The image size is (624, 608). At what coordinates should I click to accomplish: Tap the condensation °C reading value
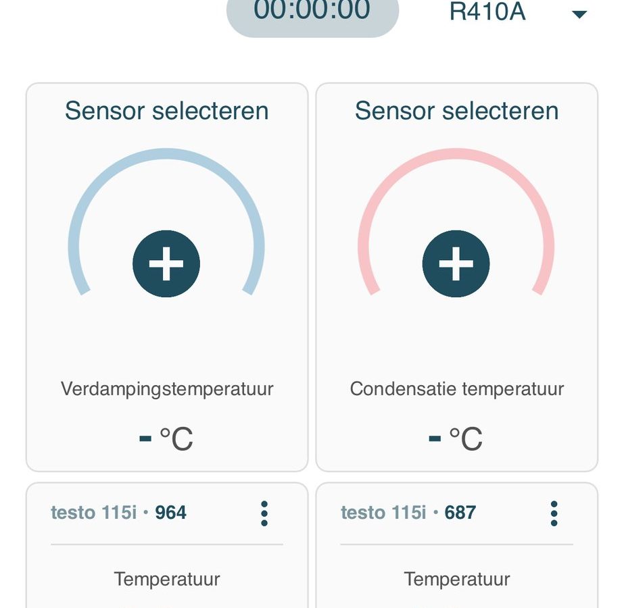pos(456,438)
